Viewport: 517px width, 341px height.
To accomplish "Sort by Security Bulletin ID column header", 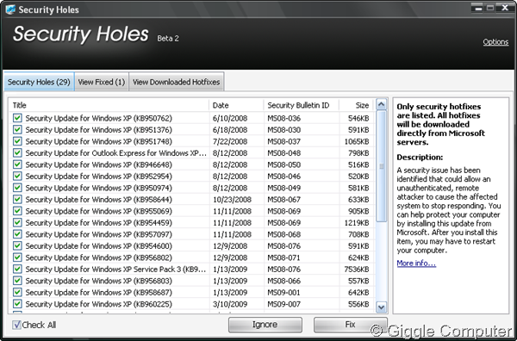I will pyautogui.click(x=302, y=105).
